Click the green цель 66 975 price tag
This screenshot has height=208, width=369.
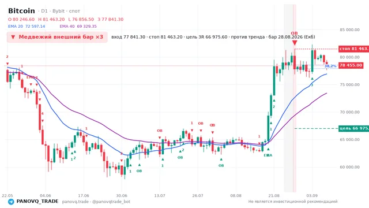pyautogui.click(x=353, y=128)
